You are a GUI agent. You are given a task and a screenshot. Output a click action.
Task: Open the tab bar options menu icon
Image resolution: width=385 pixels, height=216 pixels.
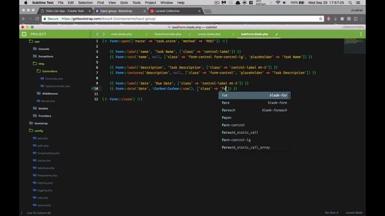tap(361, 34)
